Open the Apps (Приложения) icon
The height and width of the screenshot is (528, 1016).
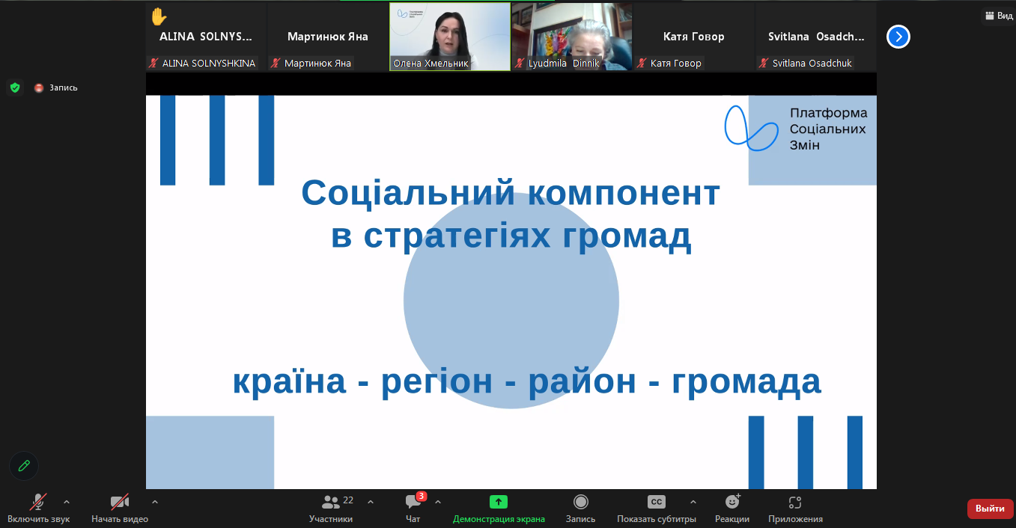point(794,508)
